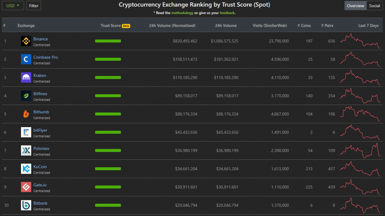Click the bitFlyer logo

(25, 132)
